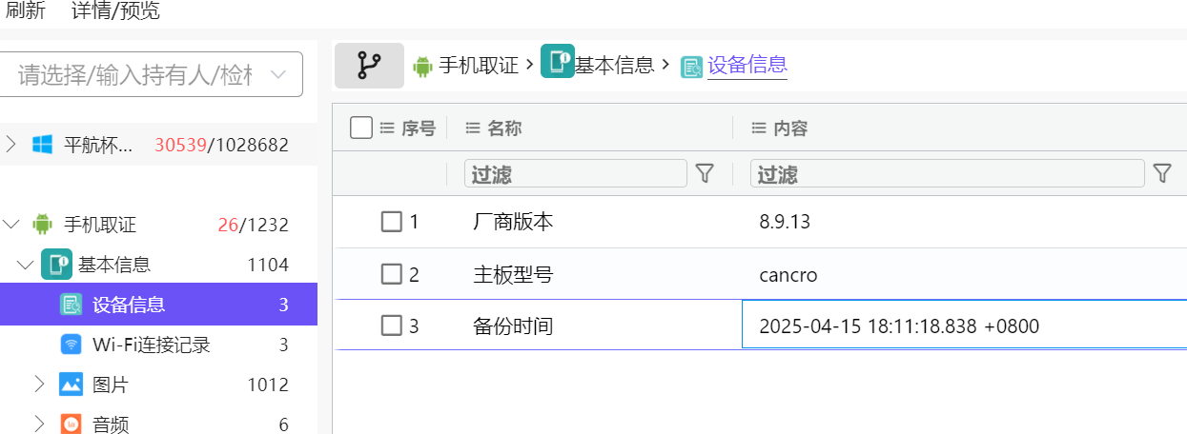Click the Wi-Fi连接记录 icon in sidebar
Screen dimensions: 1187x434
pos(71,345)
